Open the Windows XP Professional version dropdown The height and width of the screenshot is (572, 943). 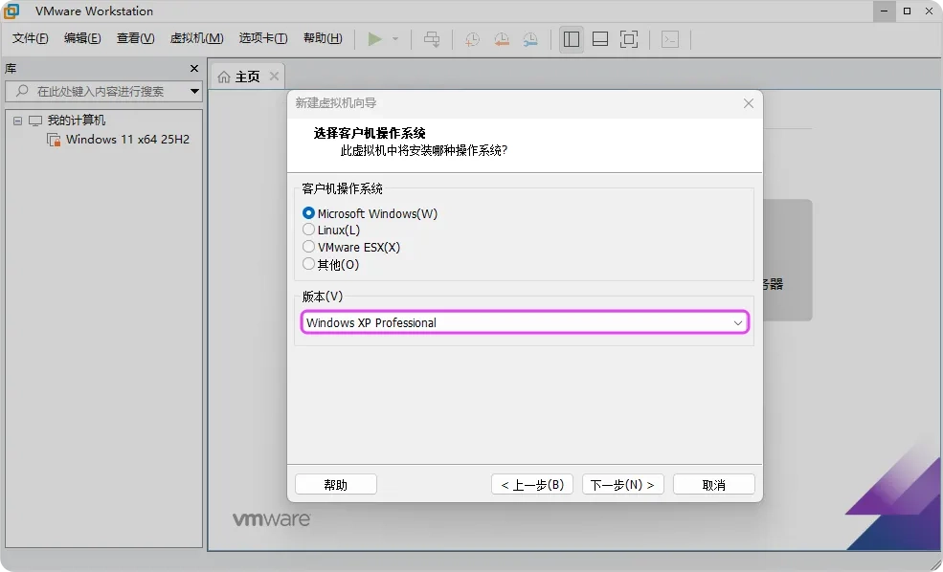525,322
